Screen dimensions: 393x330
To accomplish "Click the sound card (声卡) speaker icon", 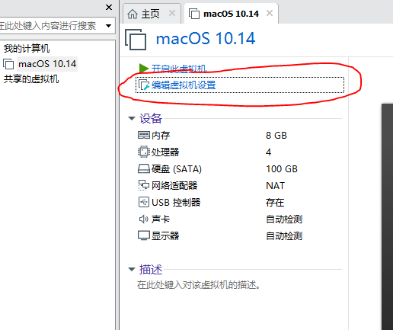I will pyautogui.click(x=144, y=219).
